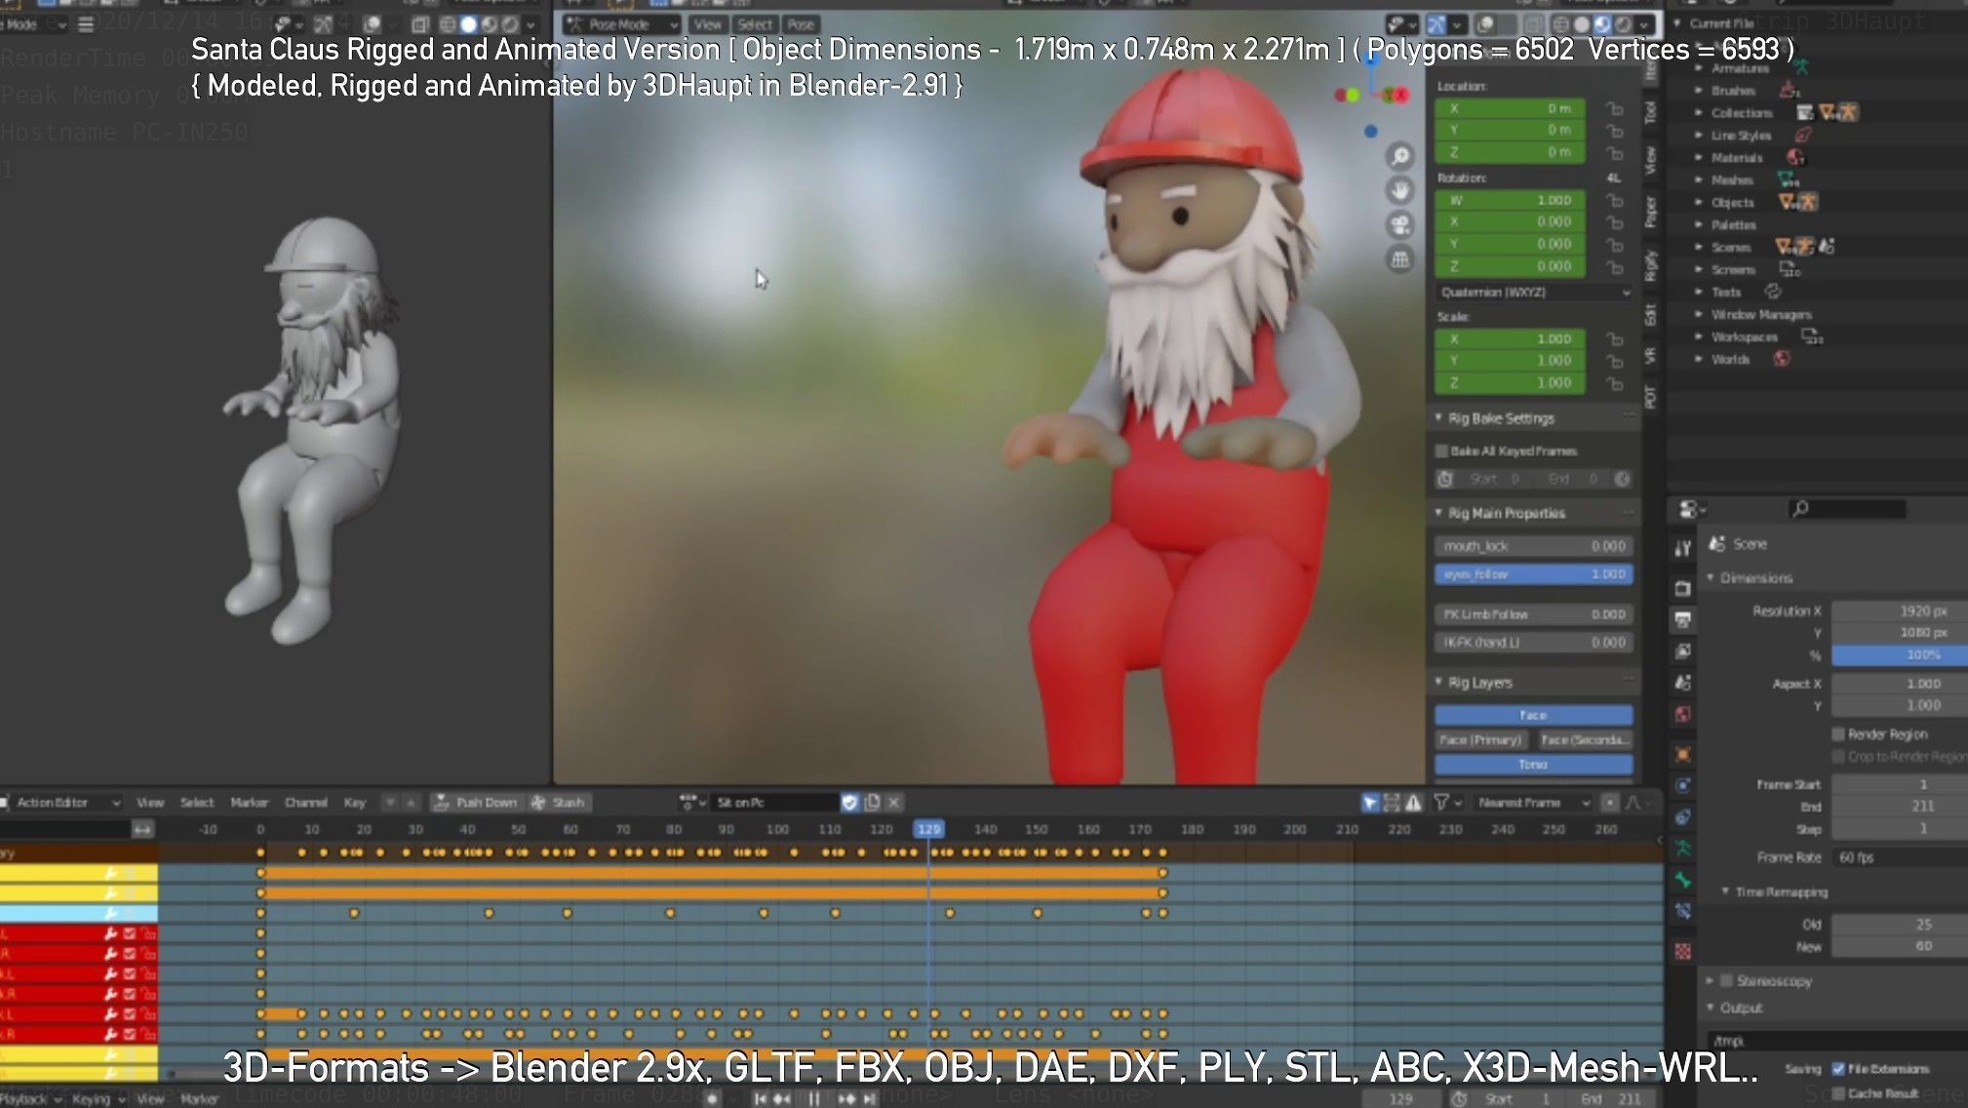Click the viewport pan hand icon
1968x1108 pixels.
tap(1400, 190)
